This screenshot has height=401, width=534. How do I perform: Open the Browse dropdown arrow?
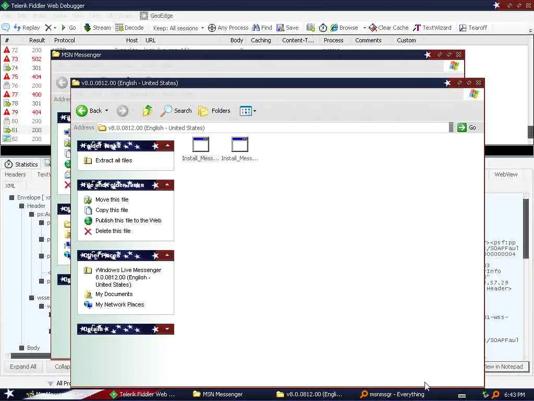pyautogui.click(x=364, y=28)
